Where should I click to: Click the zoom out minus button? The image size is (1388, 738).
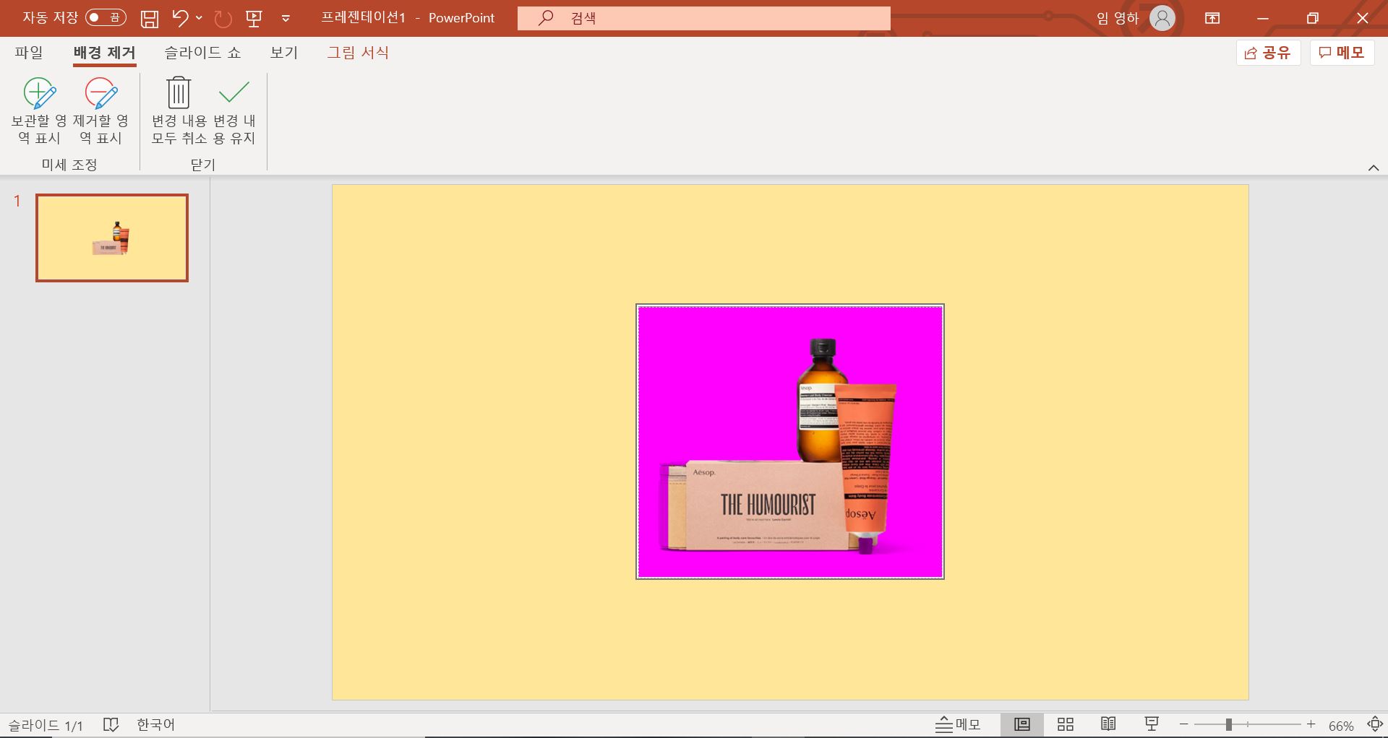pos(1183,724)
